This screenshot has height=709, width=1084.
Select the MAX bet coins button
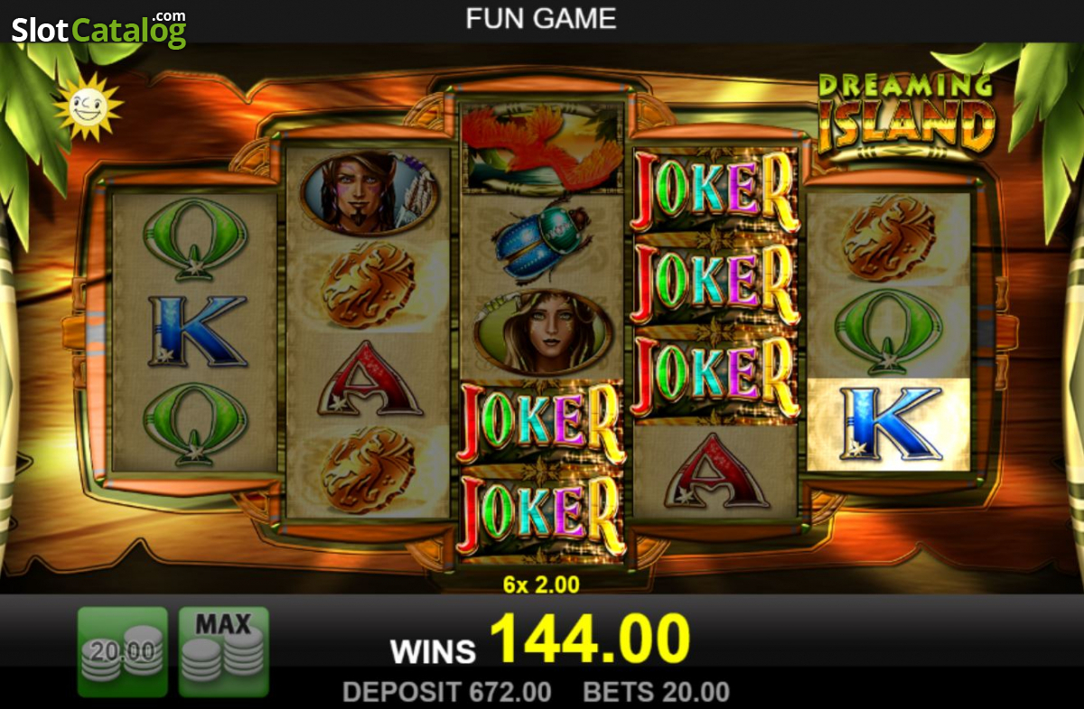coord(223,651)
